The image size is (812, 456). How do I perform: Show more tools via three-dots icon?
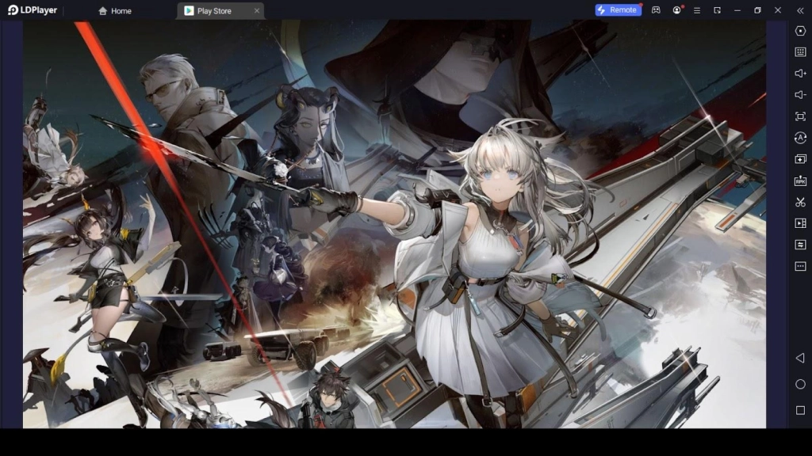click(x=800, y=266)
